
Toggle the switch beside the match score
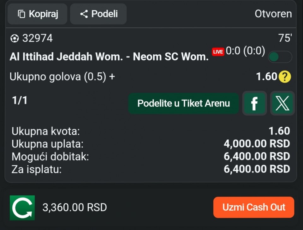pos(280,57)
